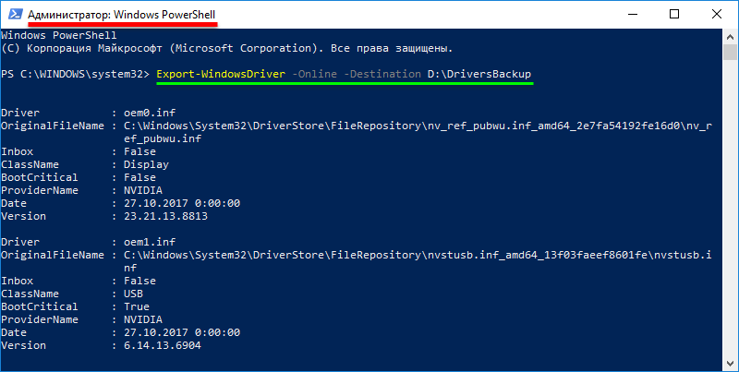Click the scrollbar up arrow
Viewport: 739px width, 372px height.
[730, 37]
